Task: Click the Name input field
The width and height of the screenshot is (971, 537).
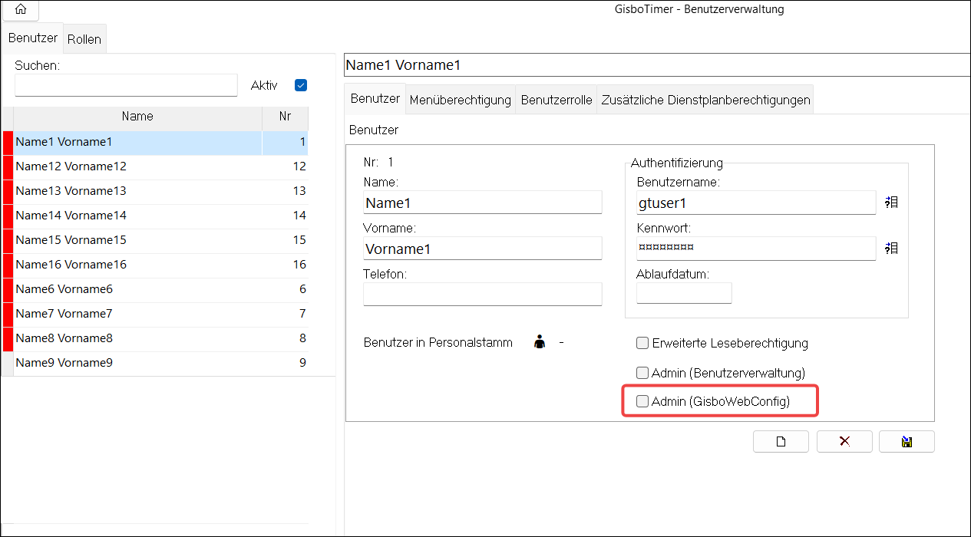Action: [483, 203]
